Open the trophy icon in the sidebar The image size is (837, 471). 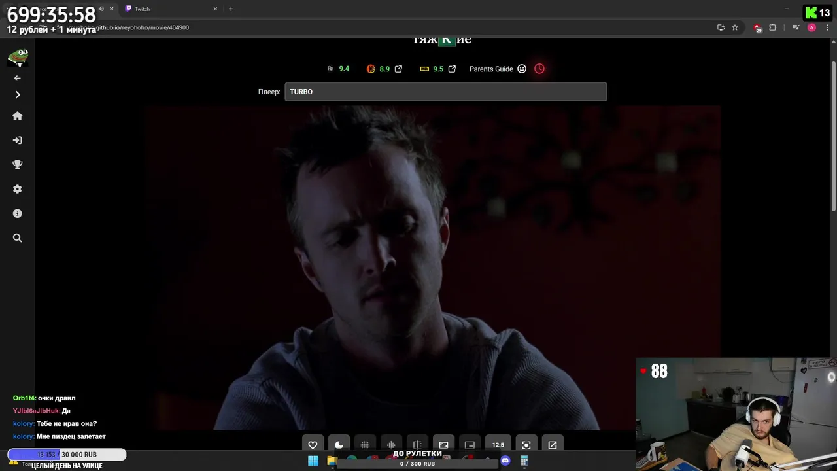click(x=18, y=165)
